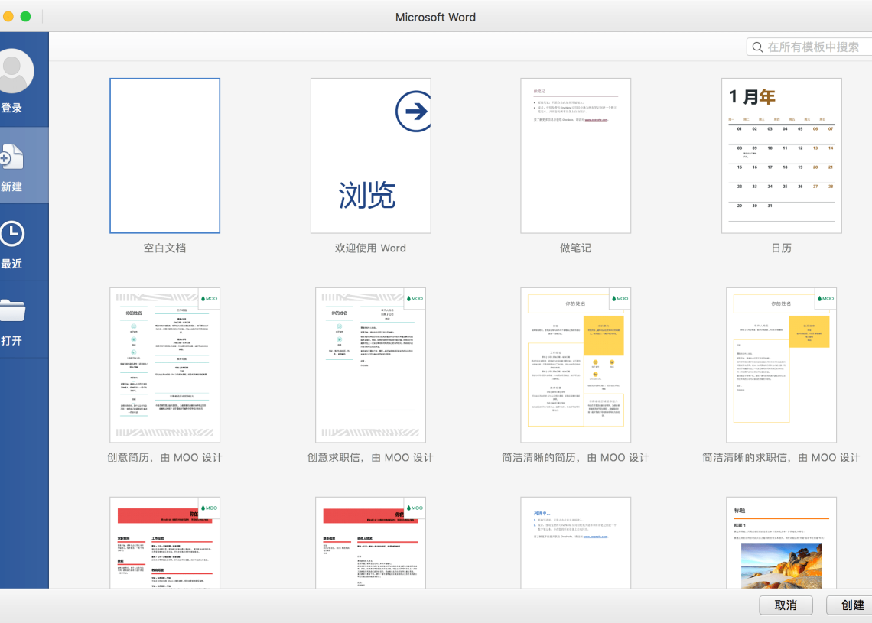Choose the 做笔记 note-taking template
The height and width of the screenshot is (623, 872).
(x=575, y=154)
